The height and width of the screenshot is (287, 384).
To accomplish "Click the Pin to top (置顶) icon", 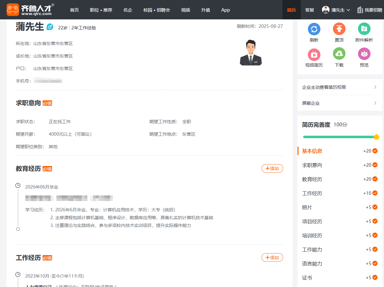I will (x=339, y=29).
